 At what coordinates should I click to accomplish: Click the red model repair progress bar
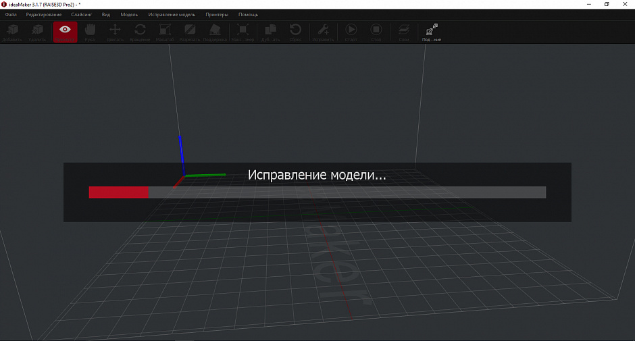point(317,192)
